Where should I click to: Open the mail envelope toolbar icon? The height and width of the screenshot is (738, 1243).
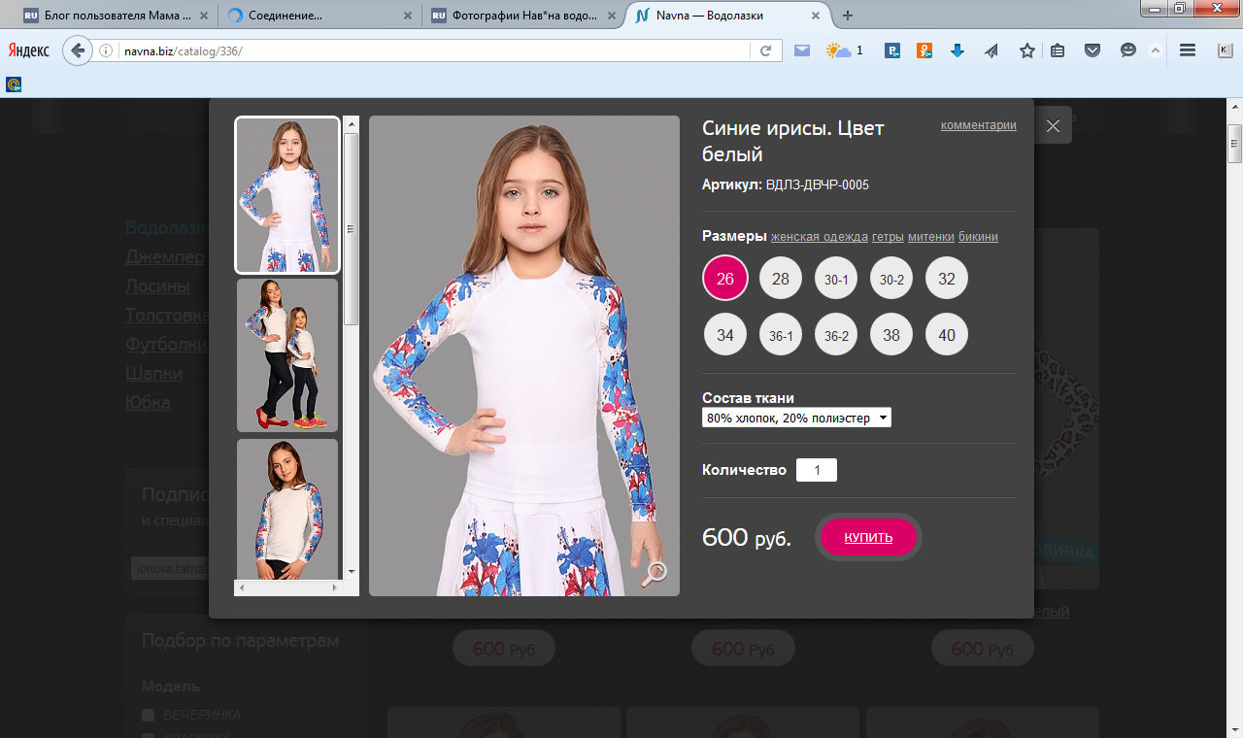(802, 50)
